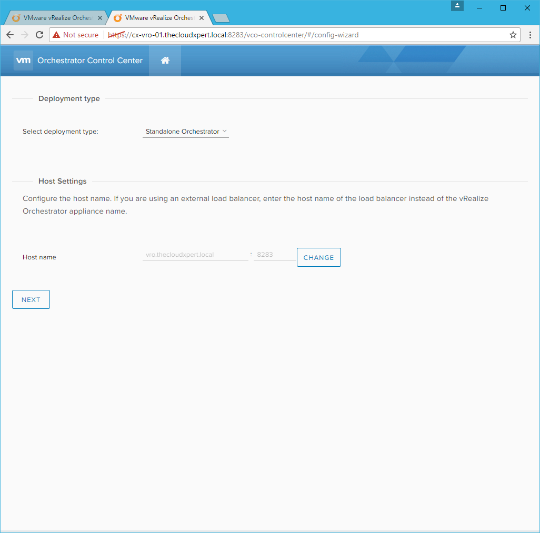The width and height of the screenshot is (540, 533).
Task: Switch to the first VMware vRealize Orchestrator tab
Action: click(x=55, y=18)
